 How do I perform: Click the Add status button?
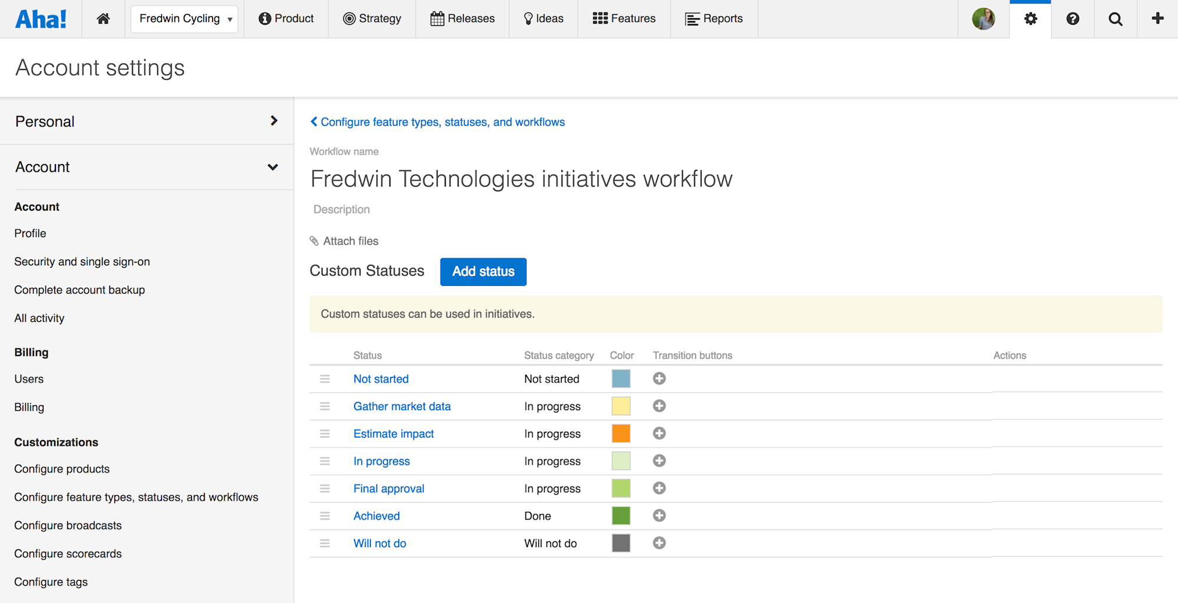pyautogui.click(x=483, y=272)
